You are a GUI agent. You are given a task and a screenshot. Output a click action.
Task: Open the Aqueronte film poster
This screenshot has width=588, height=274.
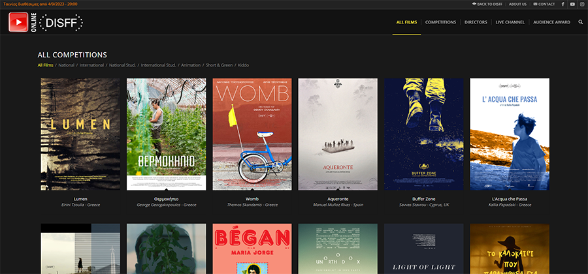pyautogui.click(x=338, y=134)
